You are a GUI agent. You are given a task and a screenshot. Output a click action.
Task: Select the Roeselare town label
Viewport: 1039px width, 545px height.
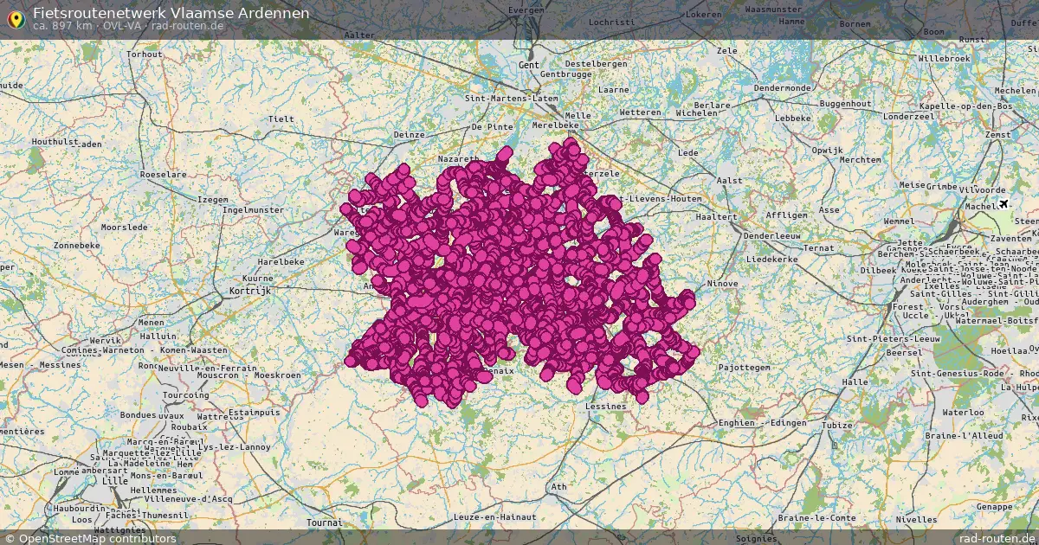(164, 174)
